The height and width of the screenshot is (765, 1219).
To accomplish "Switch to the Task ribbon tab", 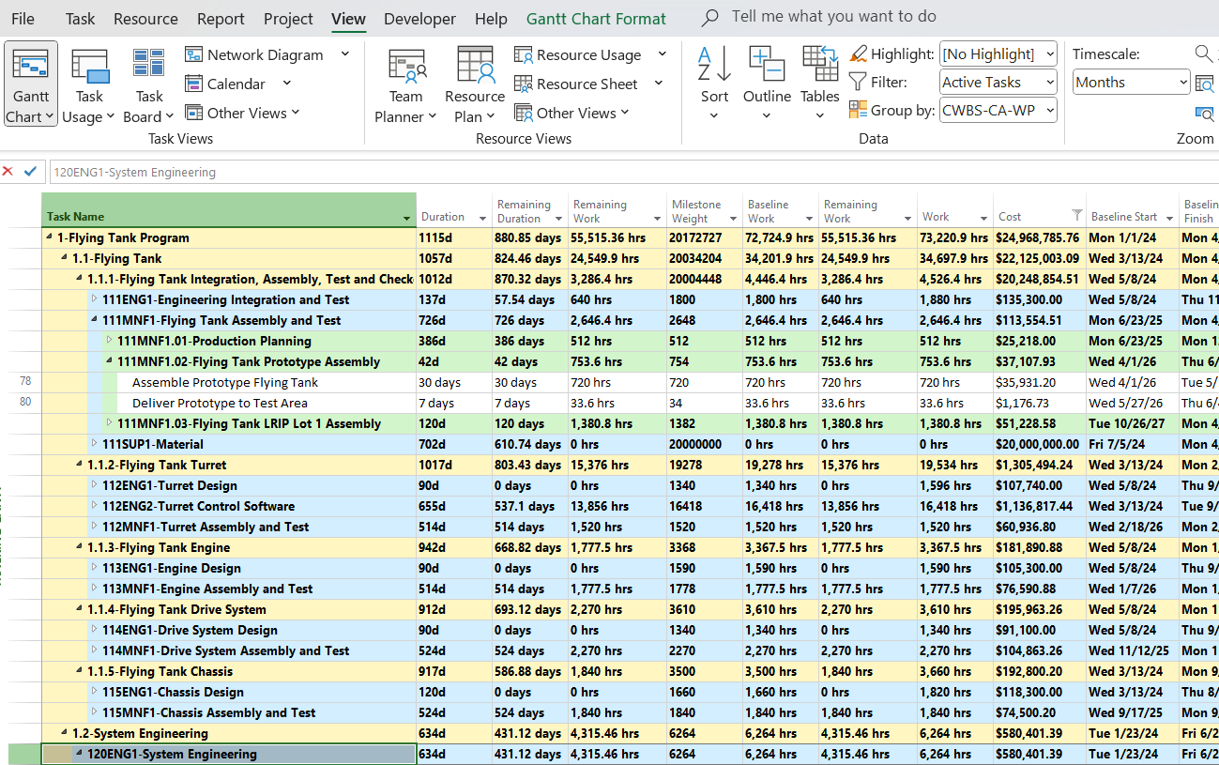I will (80, 19).
